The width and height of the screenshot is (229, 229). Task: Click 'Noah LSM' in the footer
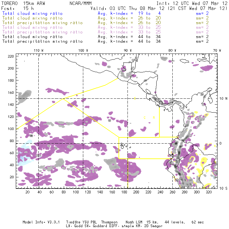click(x=134, y=222)
